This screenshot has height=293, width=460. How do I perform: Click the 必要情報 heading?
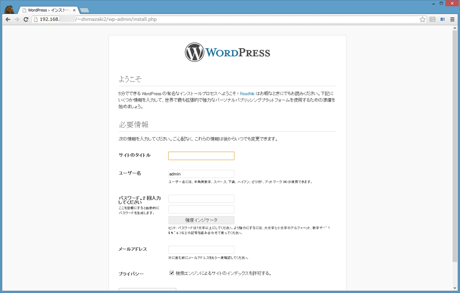pos(134,124)
